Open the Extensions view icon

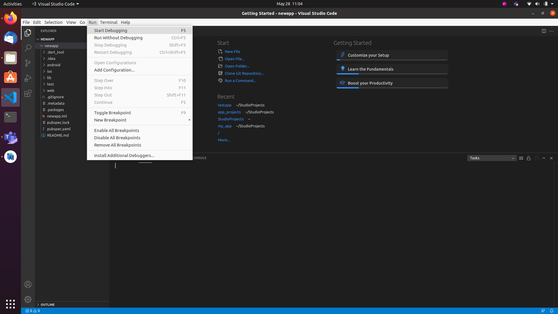tap(28, 93)
